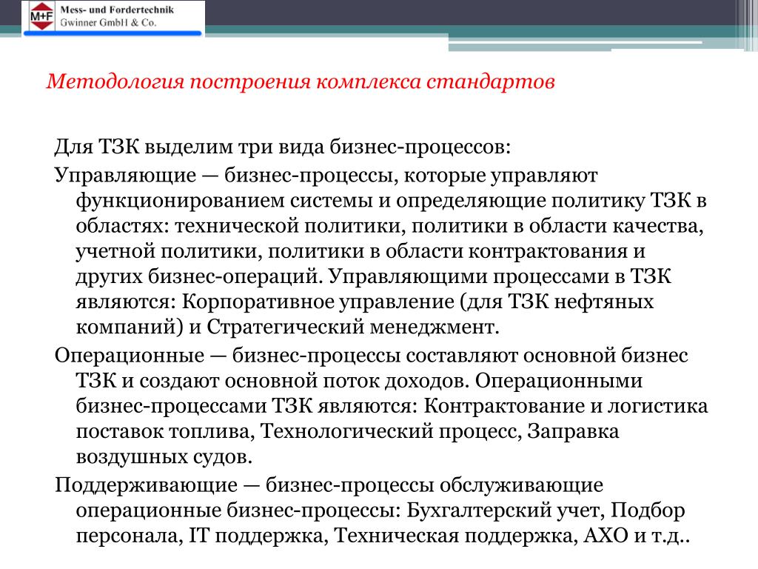758x569 pixels.
Task: Click the word 'Поддерживающие' starting the paragraph
Action: pos(146,485)
